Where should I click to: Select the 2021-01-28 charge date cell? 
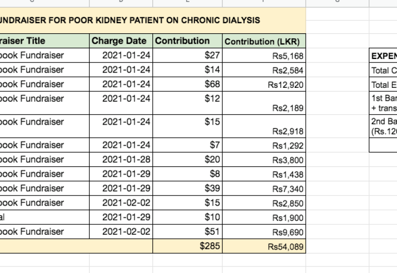click(121, 159)
